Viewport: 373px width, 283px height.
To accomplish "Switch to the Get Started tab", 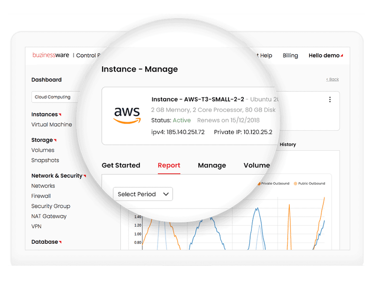I will (121, 165).
